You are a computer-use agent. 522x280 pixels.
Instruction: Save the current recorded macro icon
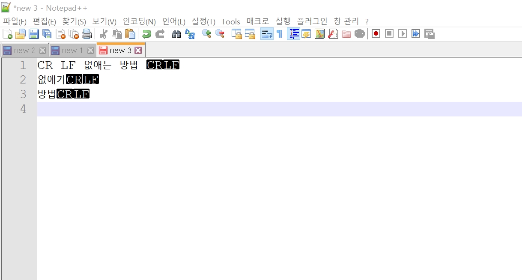[430, 34]
